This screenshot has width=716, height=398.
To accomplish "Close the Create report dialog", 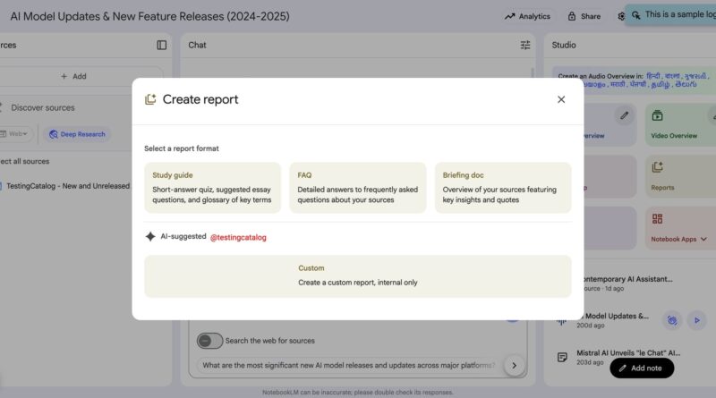I will point(561,99).
